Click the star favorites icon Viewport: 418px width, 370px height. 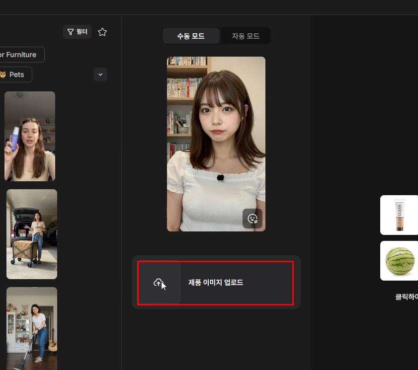pos(102,32)
